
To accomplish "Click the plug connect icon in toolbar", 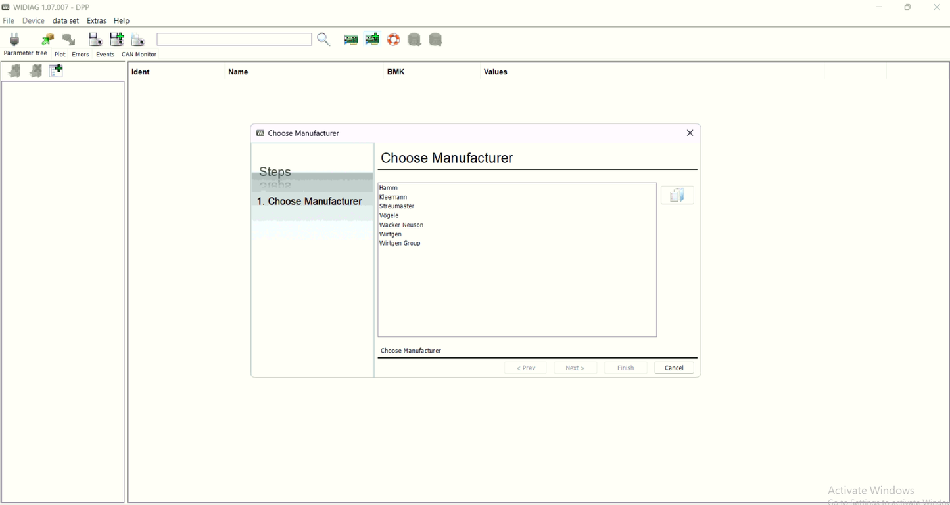I will pos(14,39).
